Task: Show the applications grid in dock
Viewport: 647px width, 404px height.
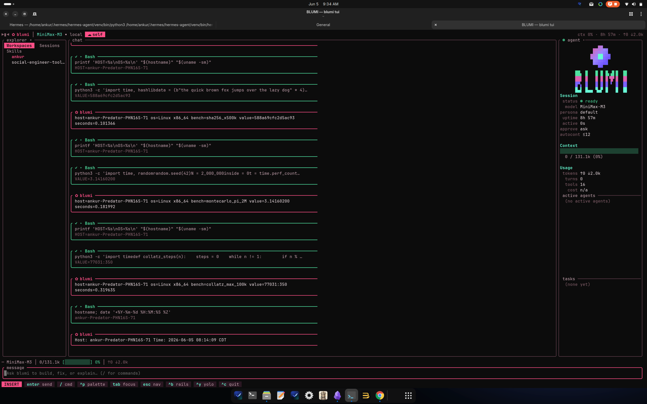Action: pyautogui.click(x=408, y=396)
